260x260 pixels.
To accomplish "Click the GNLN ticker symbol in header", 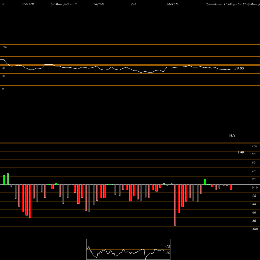I will click(x=173, y=4).
